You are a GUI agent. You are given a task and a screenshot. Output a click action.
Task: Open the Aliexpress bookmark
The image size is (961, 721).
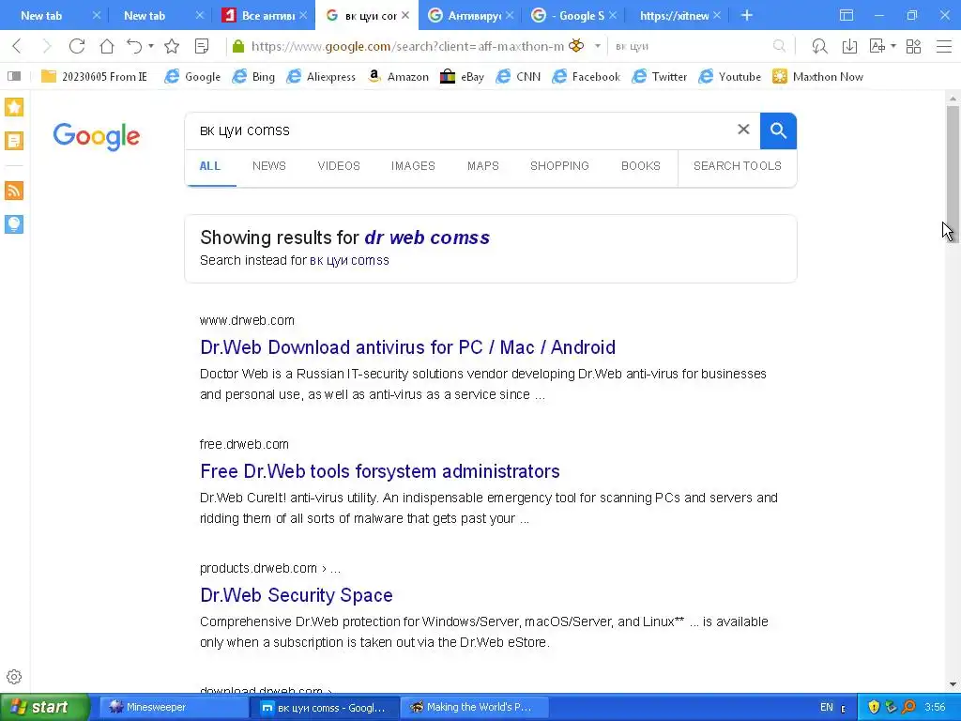point(321,77)
